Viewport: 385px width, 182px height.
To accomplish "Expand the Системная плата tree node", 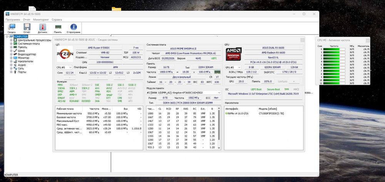I will (11, 43).
